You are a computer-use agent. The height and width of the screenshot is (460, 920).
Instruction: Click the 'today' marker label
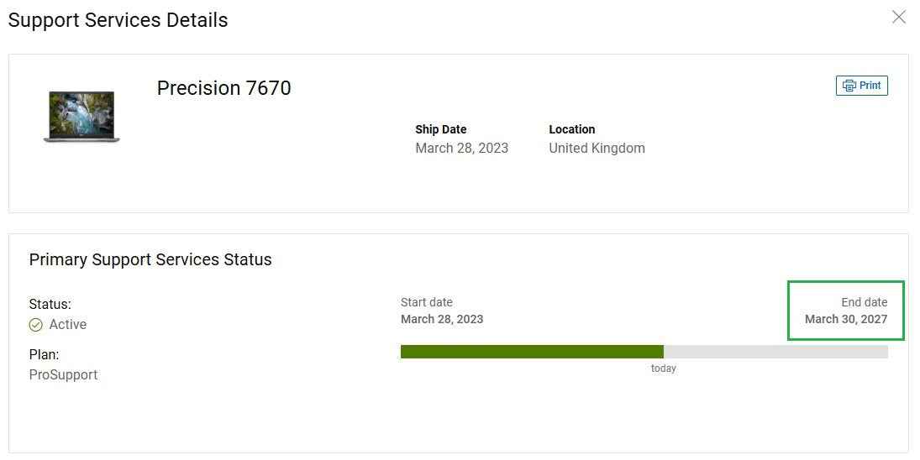[x=663, y=369]
